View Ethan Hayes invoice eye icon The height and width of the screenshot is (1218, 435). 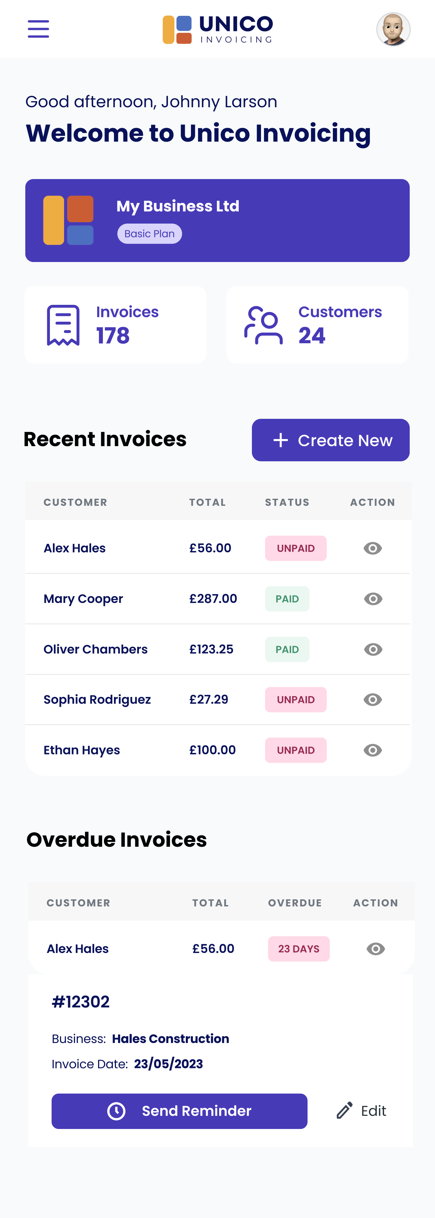pyautogui.click(x=373, y=750)
